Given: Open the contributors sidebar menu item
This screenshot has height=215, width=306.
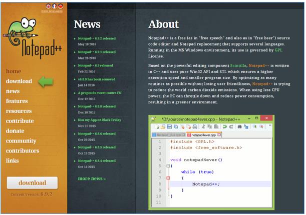Looking at the screenshot, I should coord(23,150).
